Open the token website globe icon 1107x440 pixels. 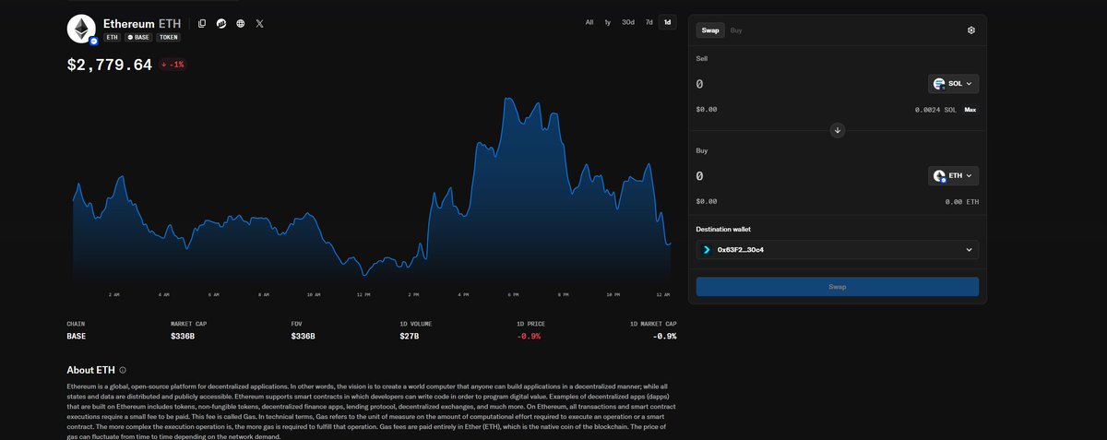pos(240,23)
